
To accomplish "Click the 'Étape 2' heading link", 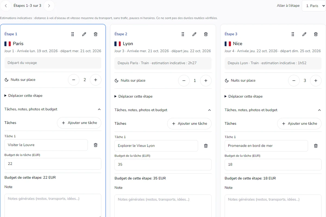I will tap(121, 34).
